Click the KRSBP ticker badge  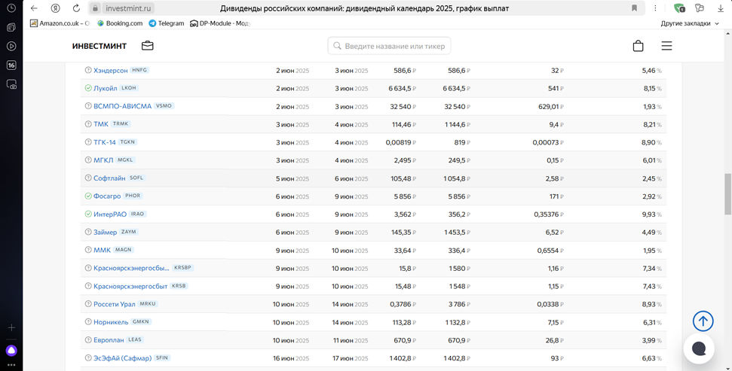coord(182,268)
